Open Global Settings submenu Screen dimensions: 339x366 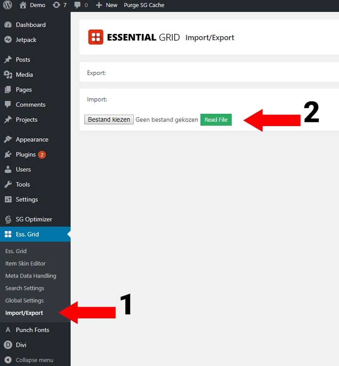(x=24, y=301)
